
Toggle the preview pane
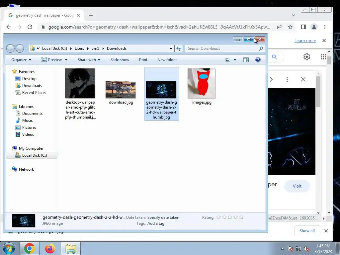(246, 60)
